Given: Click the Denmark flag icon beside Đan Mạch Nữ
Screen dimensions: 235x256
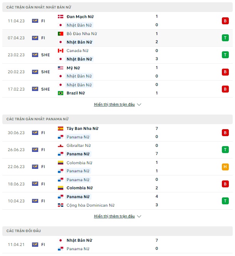Looking at the screenshot, I should coord(61,17).
